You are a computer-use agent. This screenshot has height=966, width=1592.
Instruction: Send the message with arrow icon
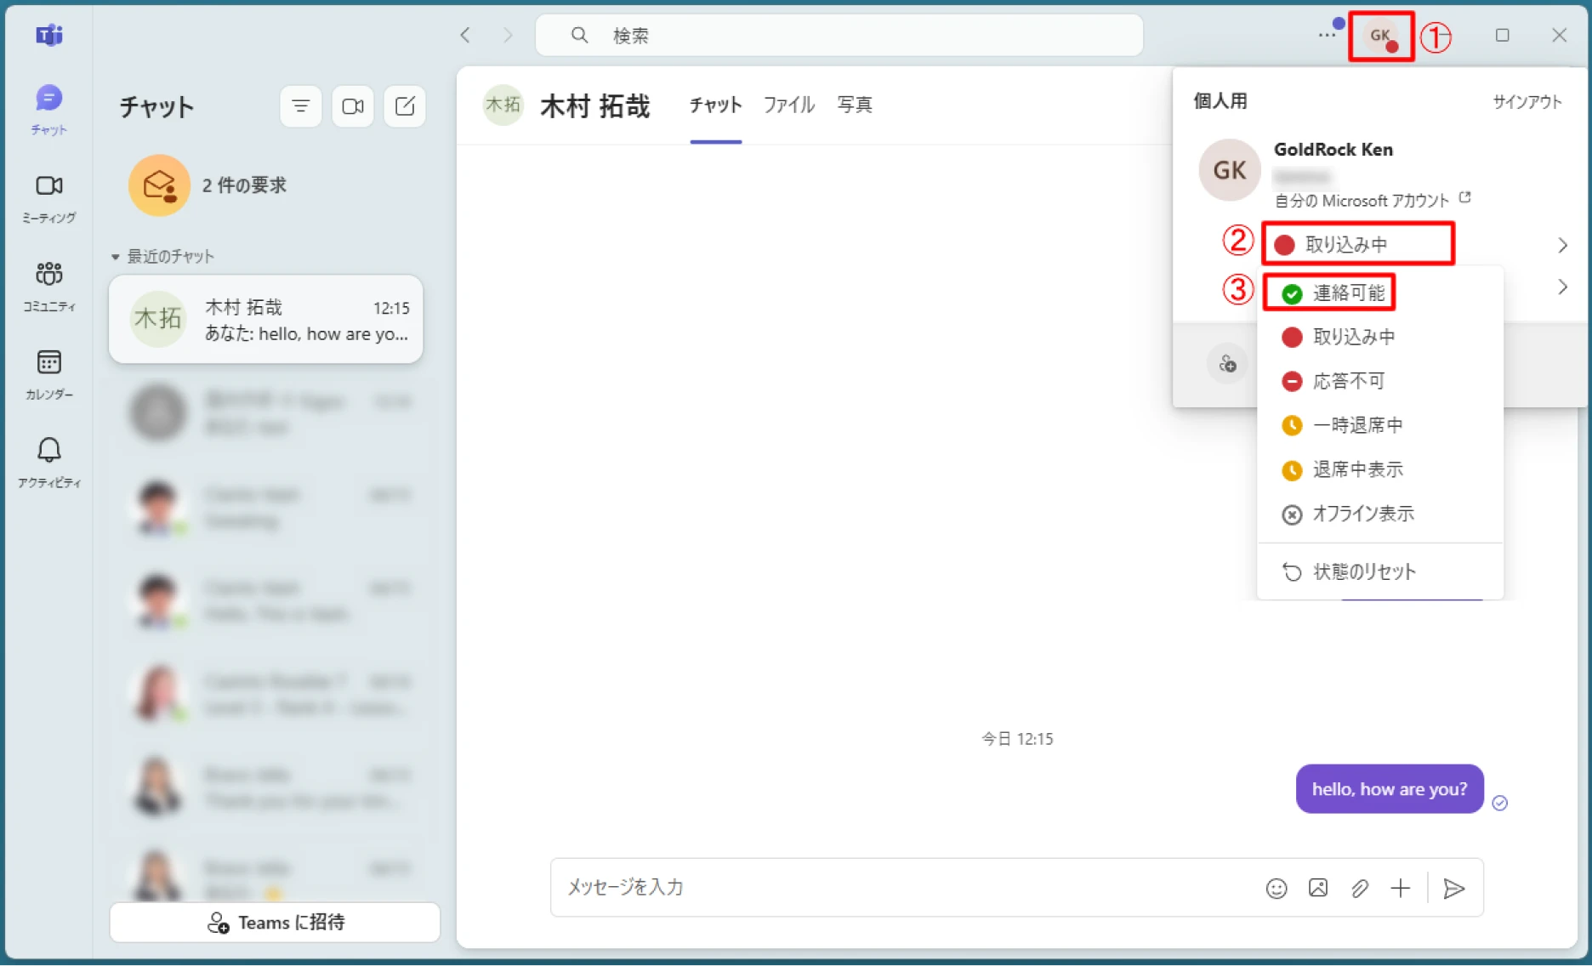(1454, 888)
